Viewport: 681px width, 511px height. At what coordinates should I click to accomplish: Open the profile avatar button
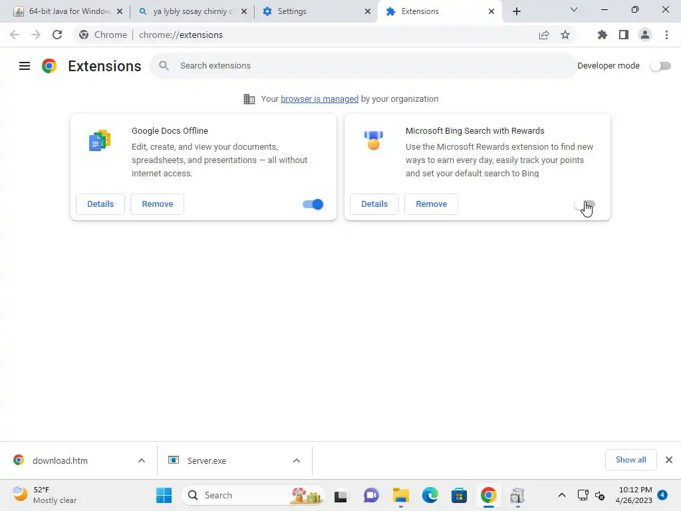click(x=645, y=35)
